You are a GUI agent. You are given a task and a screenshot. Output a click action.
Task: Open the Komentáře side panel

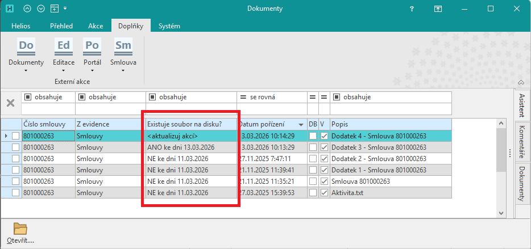(x=521, y=141)
